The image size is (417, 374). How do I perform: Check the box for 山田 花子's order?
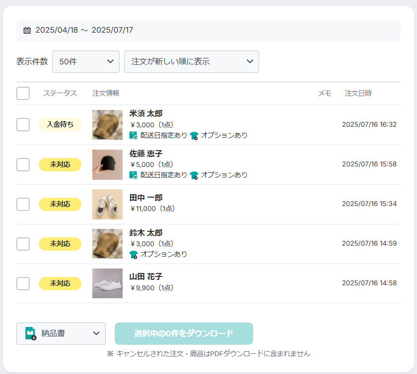point(23,283)
